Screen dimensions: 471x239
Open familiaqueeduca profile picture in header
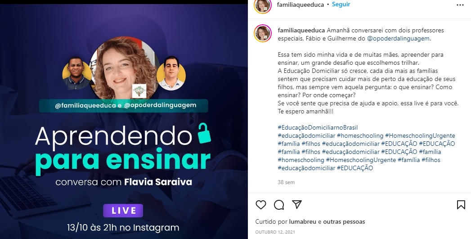coord(263,5)
